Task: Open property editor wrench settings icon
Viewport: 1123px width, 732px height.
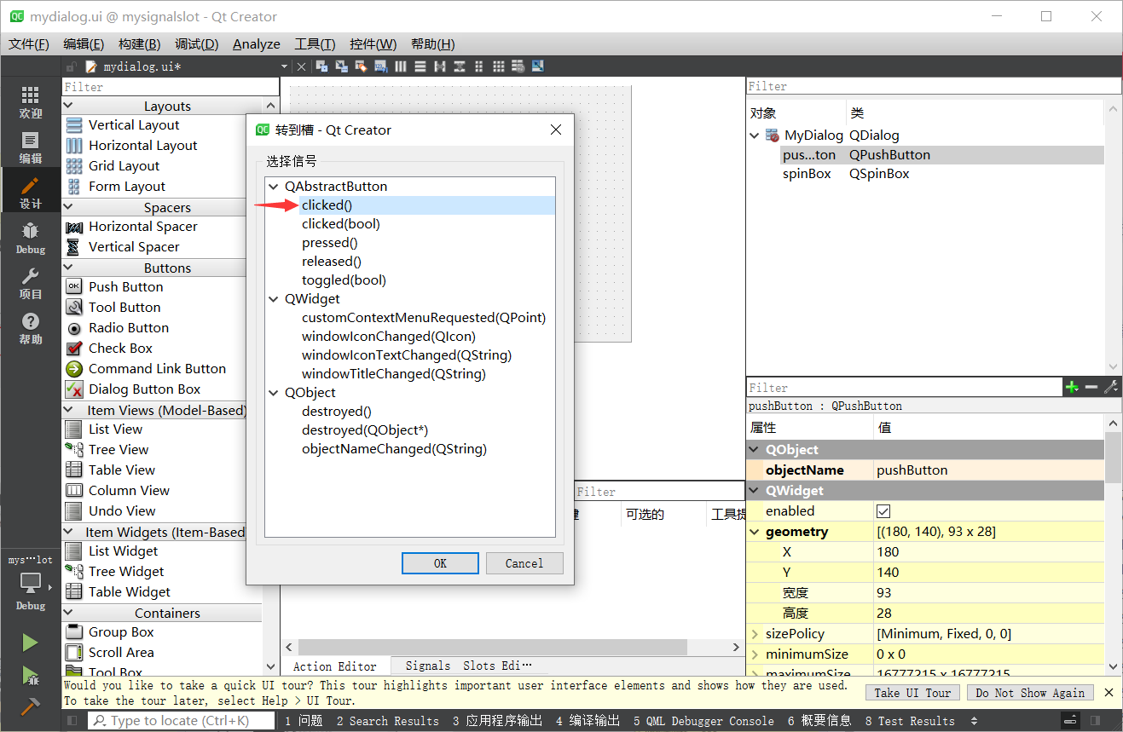Action: 1111,387
